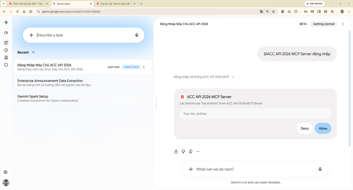Reload the page
Screen dimensions: 353x190
17,11
